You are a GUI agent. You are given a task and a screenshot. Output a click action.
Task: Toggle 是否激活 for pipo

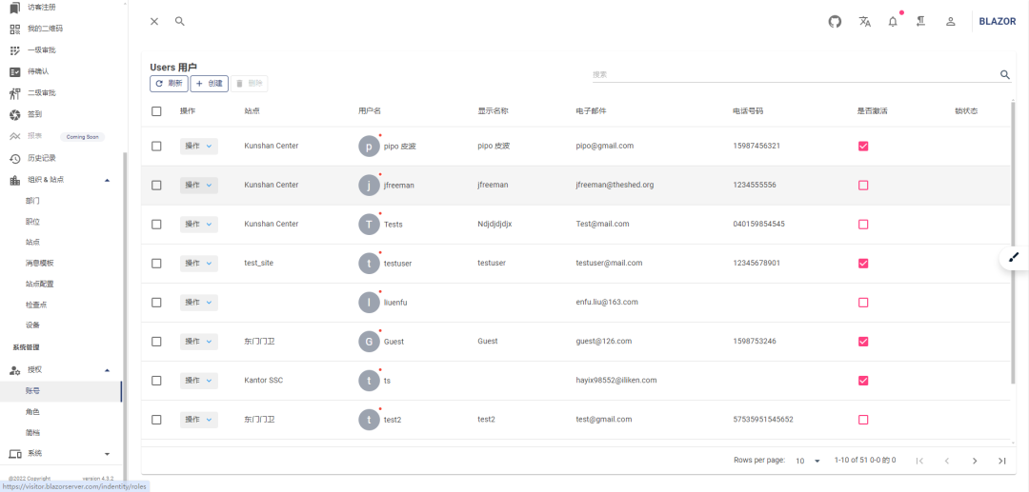[863, 147]
